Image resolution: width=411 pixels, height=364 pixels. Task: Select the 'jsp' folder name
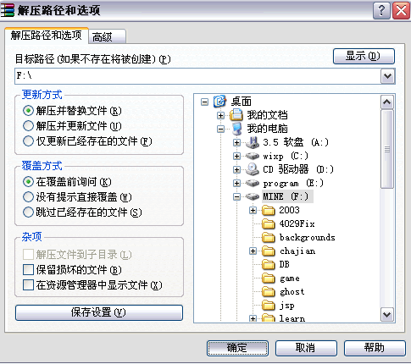[287, 305]
